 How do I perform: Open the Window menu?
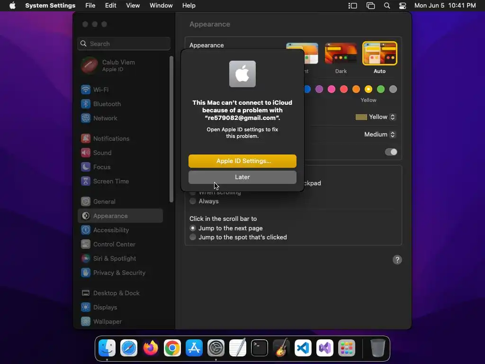[x=161, y=6]
